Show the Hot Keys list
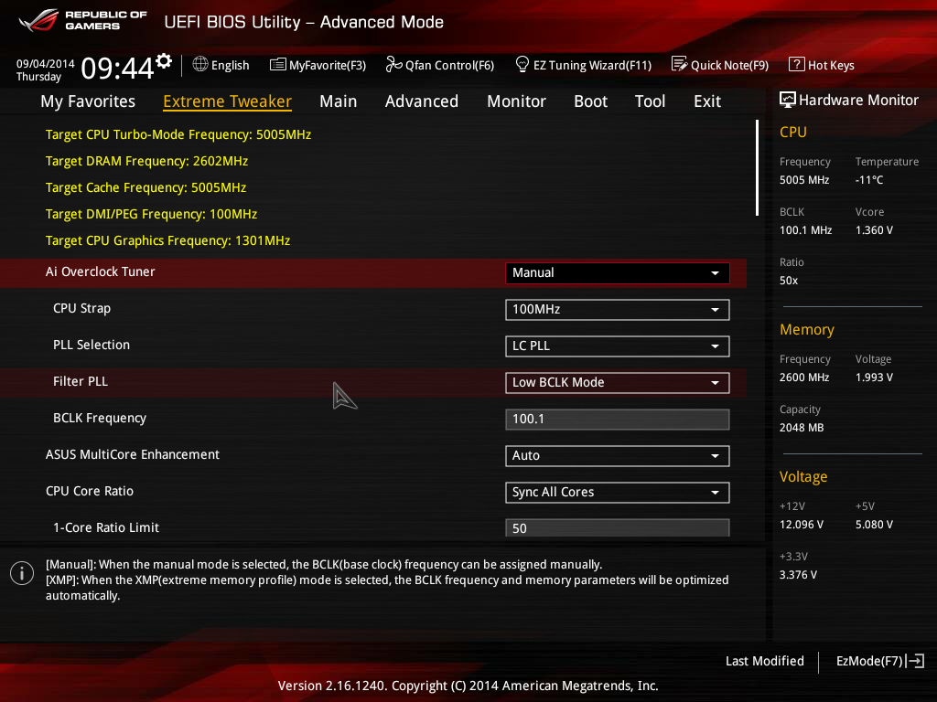Viewport: 937px width, 702px height. [822, 65]
